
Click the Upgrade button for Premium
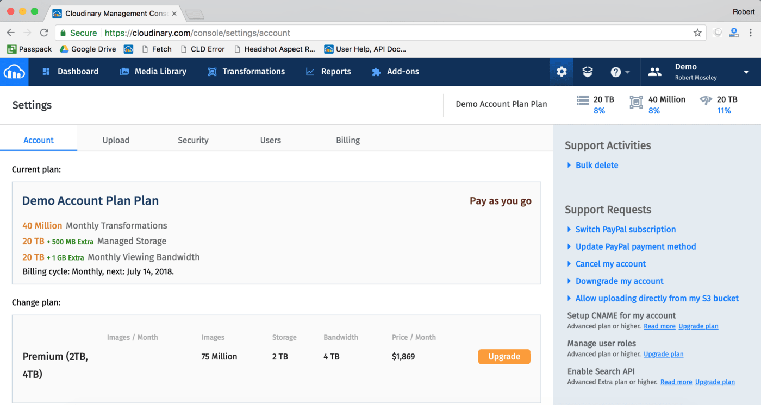pyautogui.click(x=504, y=357)
